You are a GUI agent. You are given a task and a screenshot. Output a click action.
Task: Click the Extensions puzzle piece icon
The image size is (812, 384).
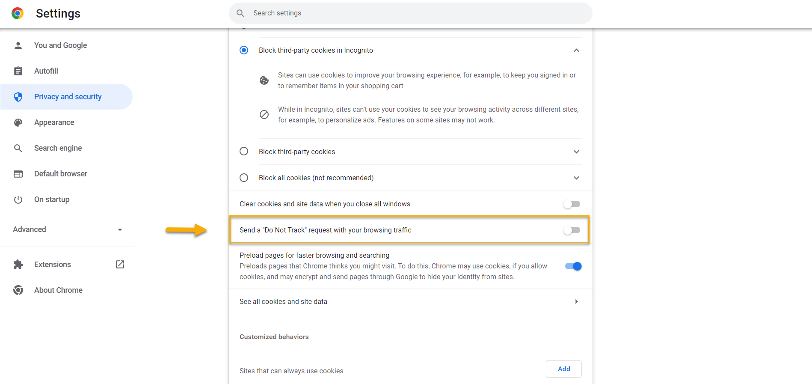click(18, 265)
